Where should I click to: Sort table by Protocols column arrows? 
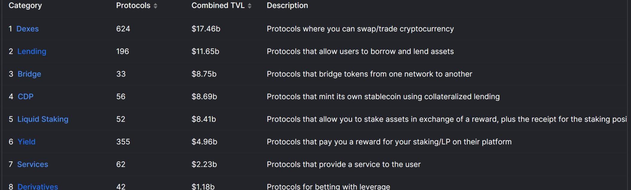pos(155,6)
